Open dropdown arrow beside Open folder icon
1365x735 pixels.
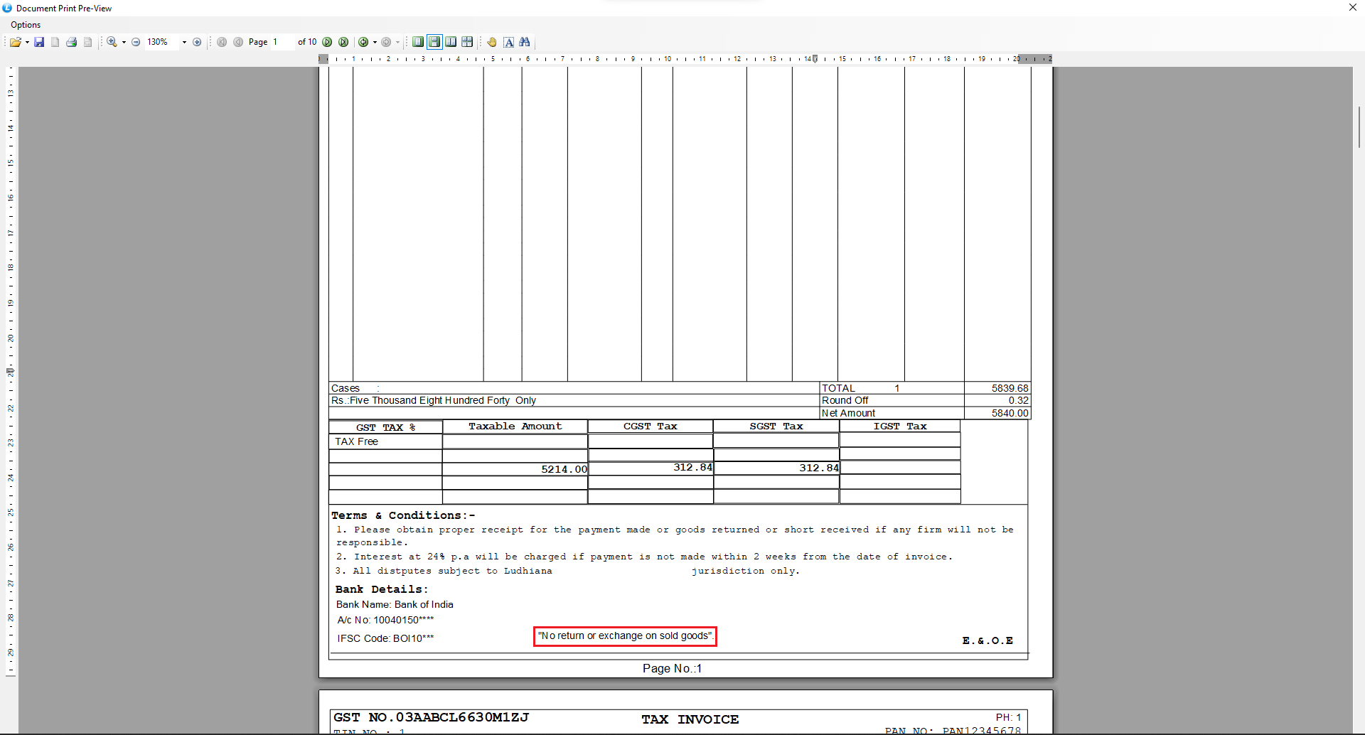tap(27, 42)
